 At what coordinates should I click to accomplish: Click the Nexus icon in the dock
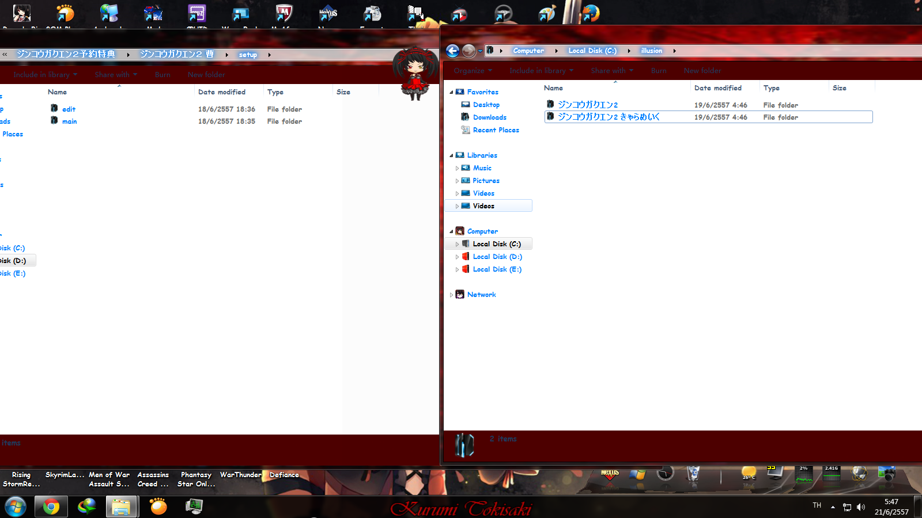tap(610, 473)
